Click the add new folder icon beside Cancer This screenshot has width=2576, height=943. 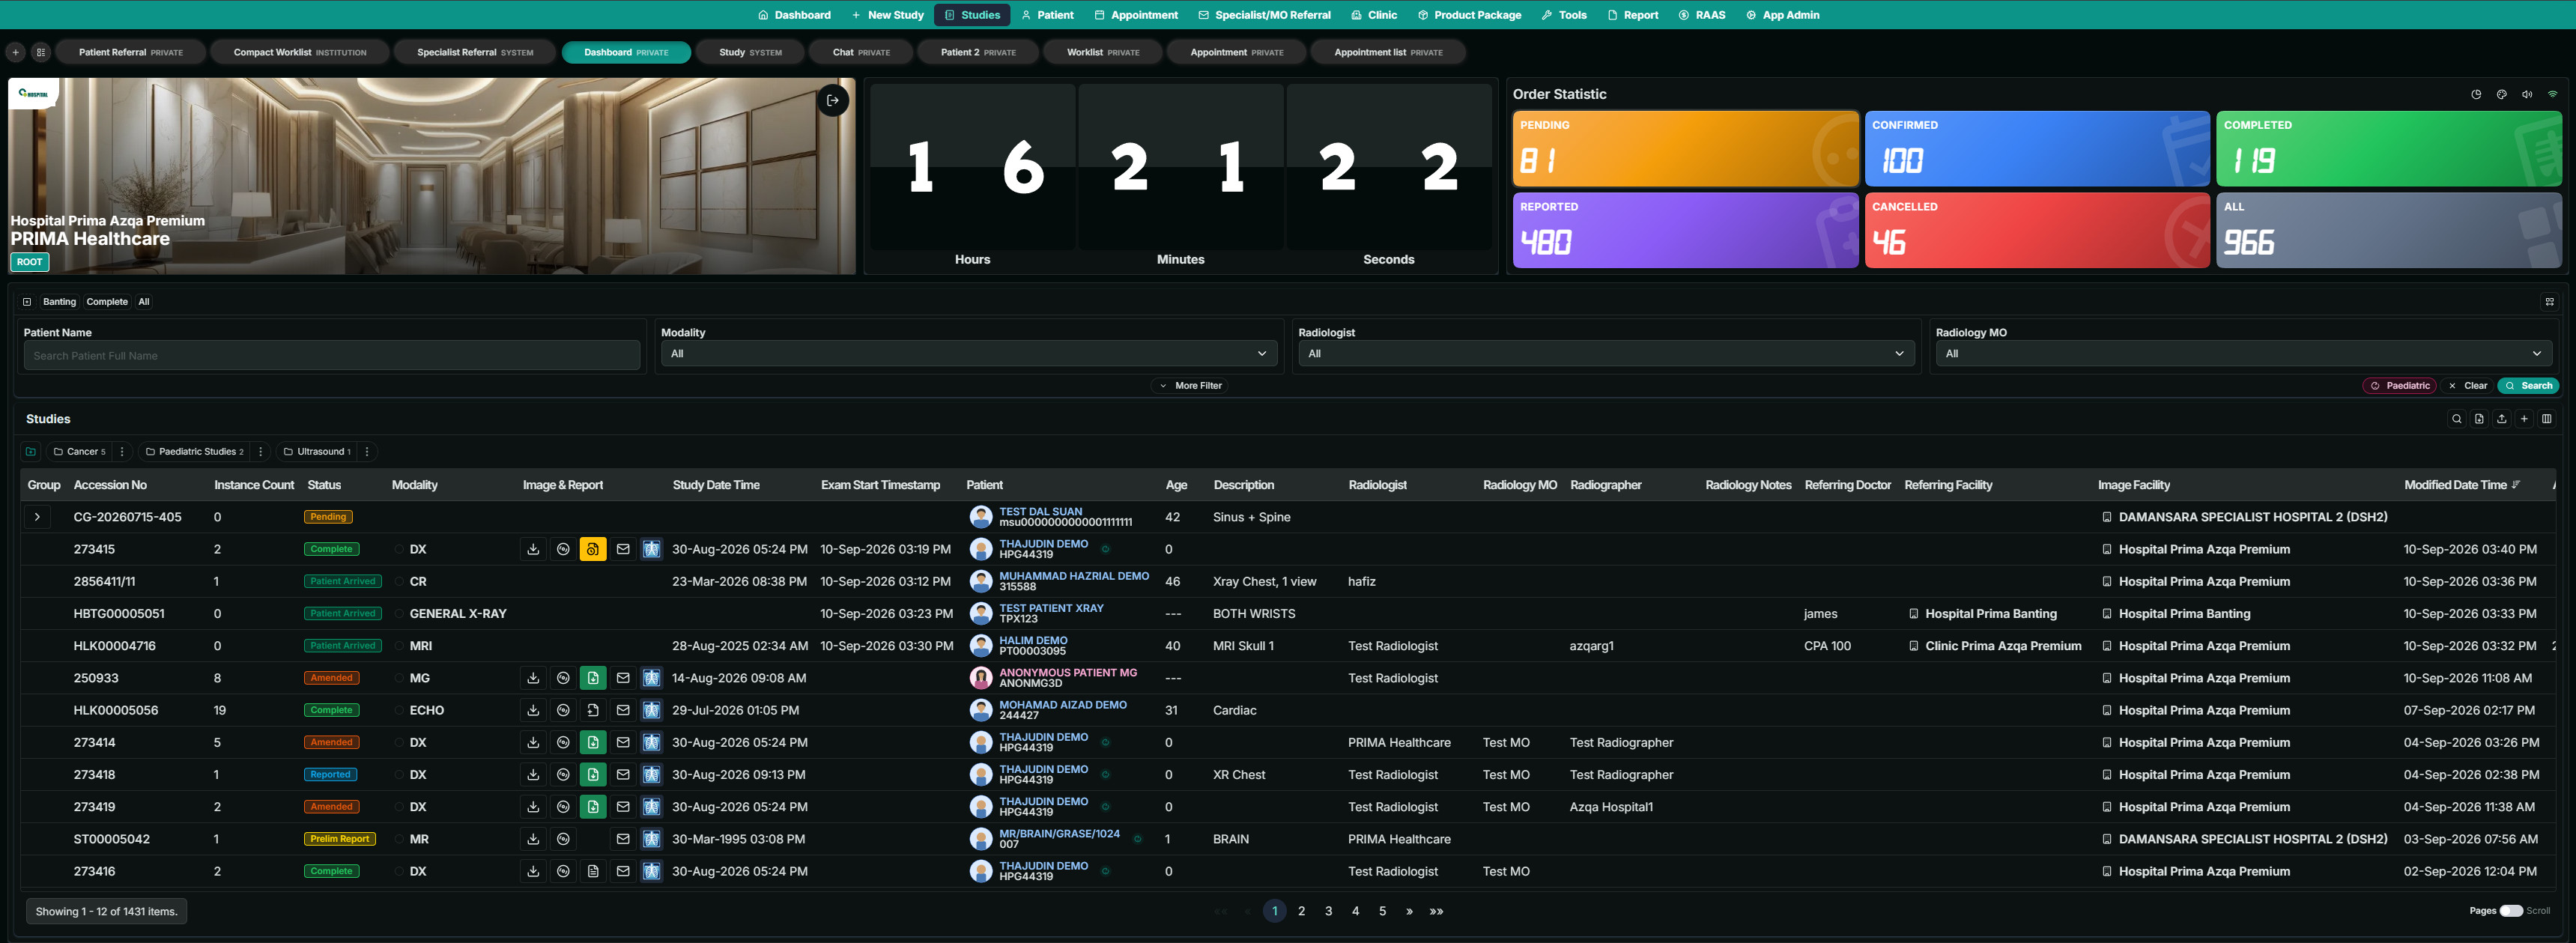(x=31, y=451)
